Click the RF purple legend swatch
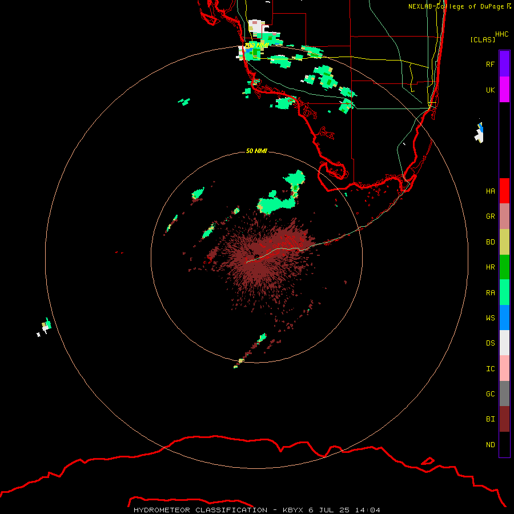514x514 pixels. click(x=504, y=64)
